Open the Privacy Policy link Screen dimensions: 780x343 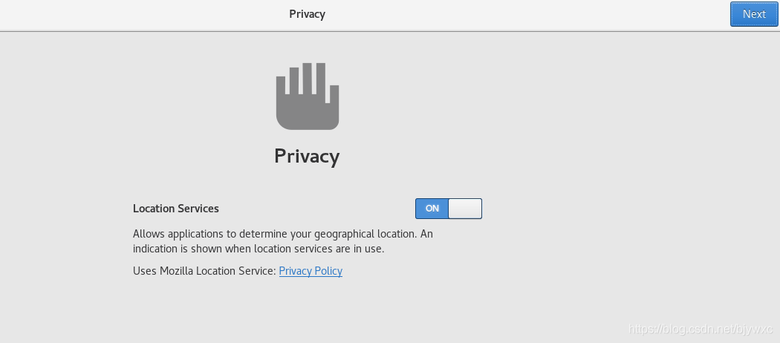click(x=311, y=271)
